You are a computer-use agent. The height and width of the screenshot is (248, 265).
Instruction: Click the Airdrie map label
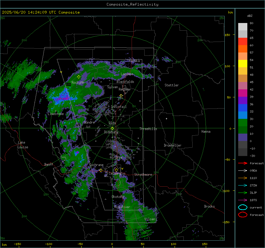pyautogui.click(x=116, y=157)
